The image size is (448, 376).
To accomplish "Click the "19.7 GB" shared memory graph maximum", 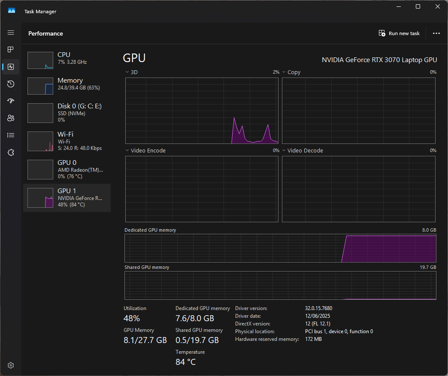I will [x=428, y=267].
